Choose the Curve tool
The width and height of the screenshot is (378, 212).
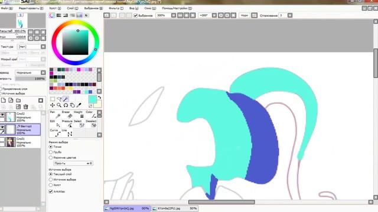coord(55,133)
